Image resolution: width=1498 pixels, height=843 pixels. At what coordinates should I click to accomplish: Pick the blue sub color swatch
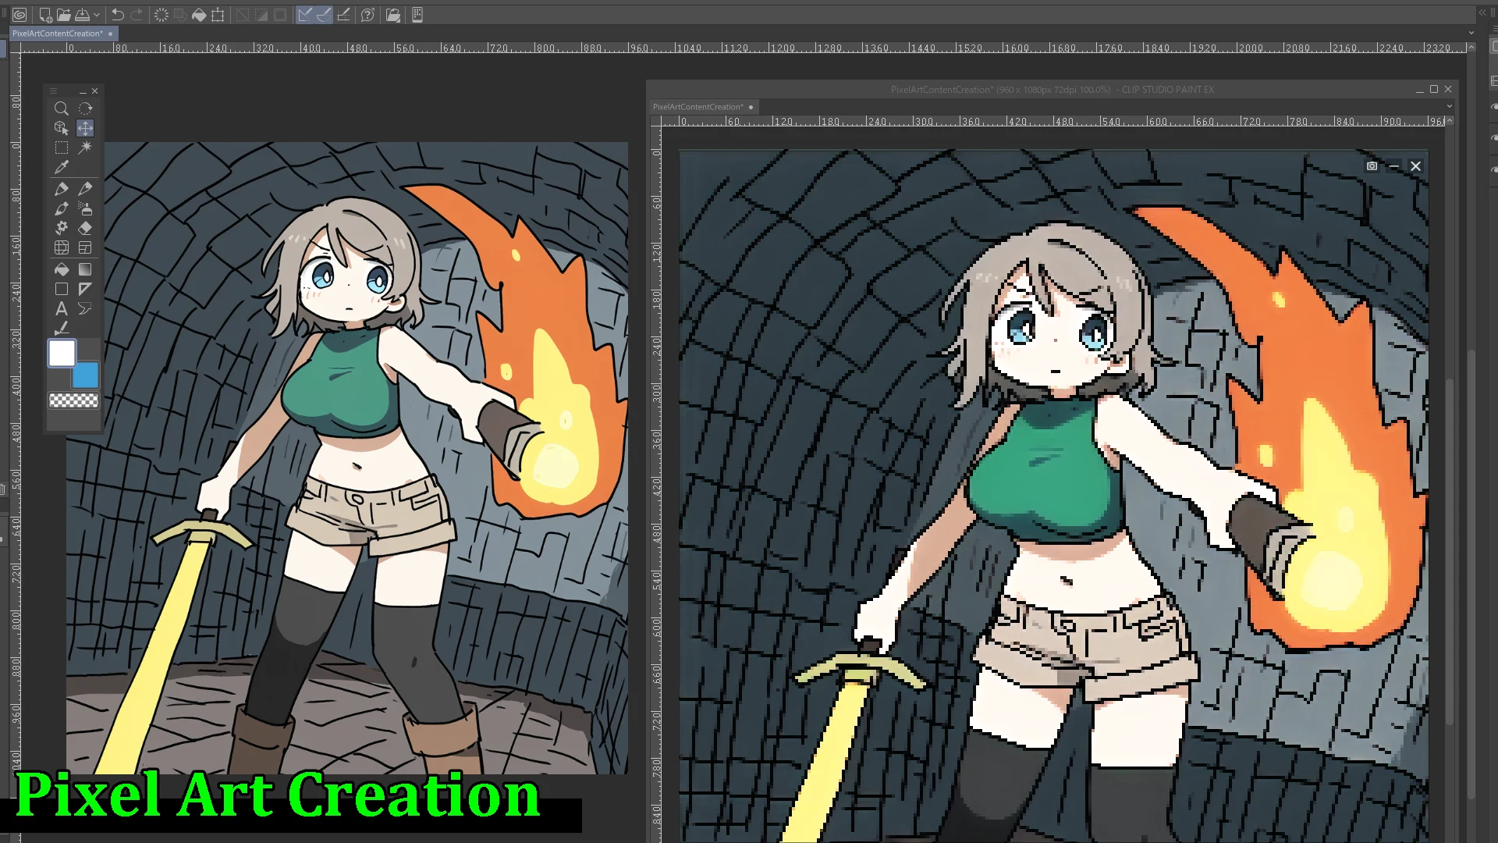pos(86,375)
